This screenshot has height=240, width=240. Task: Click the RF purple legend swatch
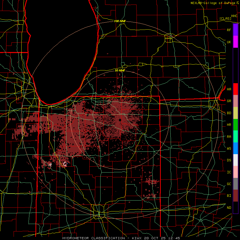235,30
